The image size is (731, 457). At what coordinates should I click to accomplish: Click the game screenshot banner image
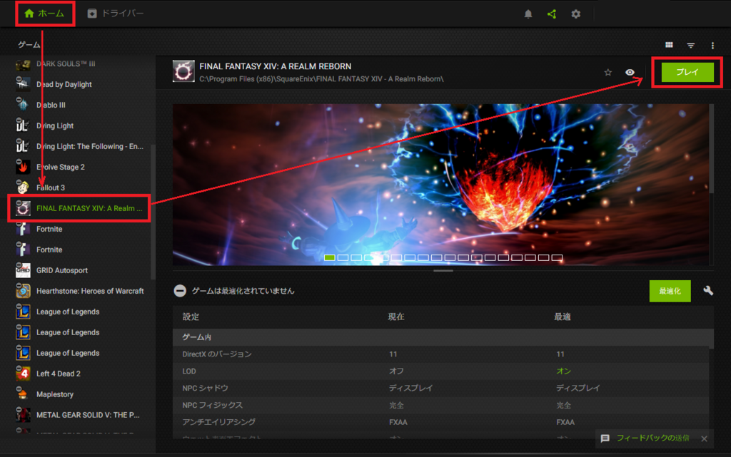click(x=440, y=184)
